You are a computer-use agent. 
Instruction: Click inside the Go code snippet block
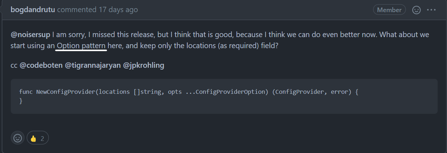click(x=224, y=96)
